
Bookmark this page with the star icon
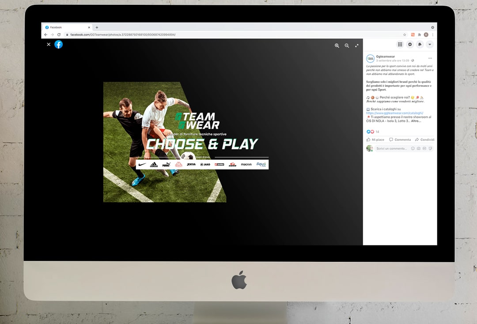[x=404, y=34]
